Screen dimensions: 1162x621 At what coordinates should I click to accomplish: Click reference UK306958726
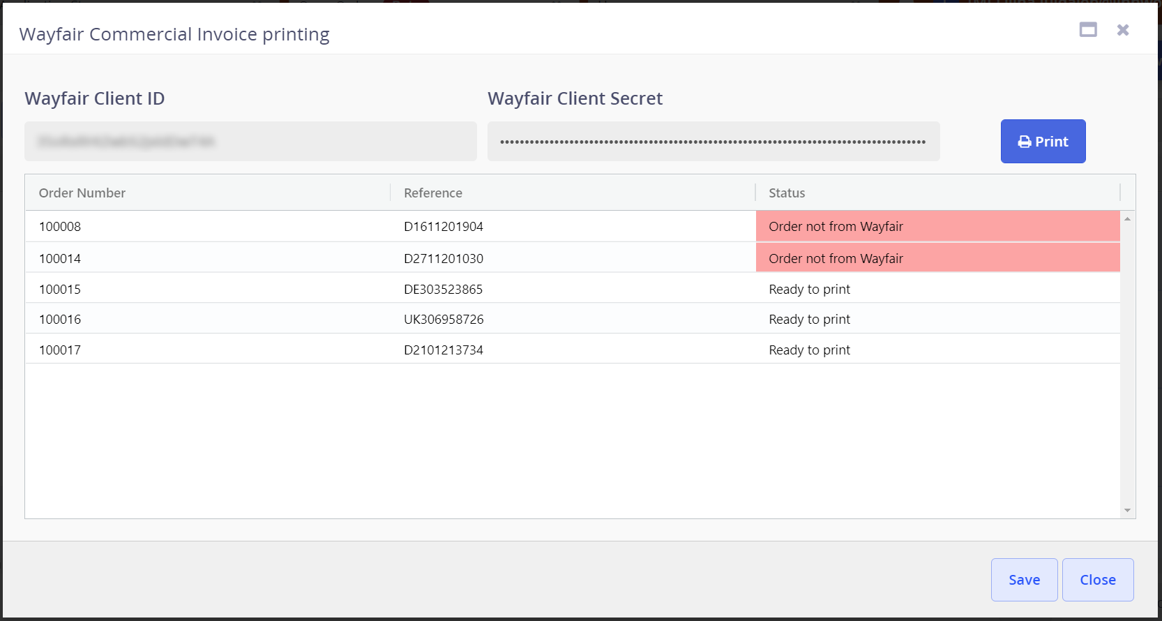point(444,320)
